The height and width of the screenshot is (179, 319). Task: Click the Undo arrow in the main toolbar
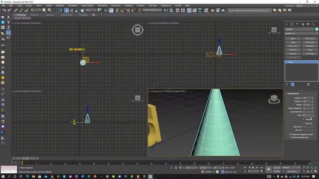(4, 10)
